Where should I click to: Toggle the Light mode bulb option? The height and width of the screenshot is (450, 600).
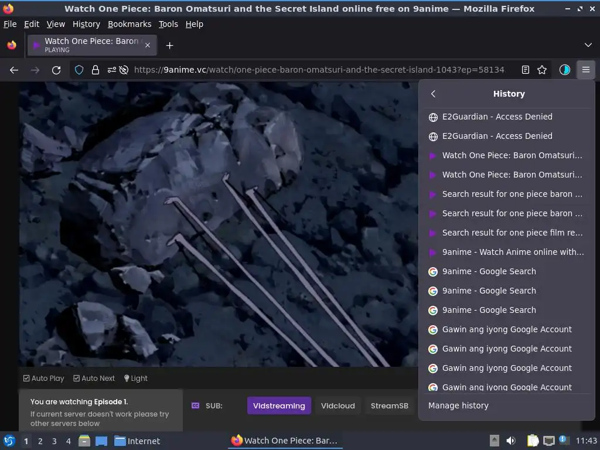click(136, 379)
